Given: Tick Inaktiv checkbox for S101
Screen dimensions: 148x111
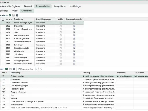Looking at the screenshot, I should coord(60,23).
